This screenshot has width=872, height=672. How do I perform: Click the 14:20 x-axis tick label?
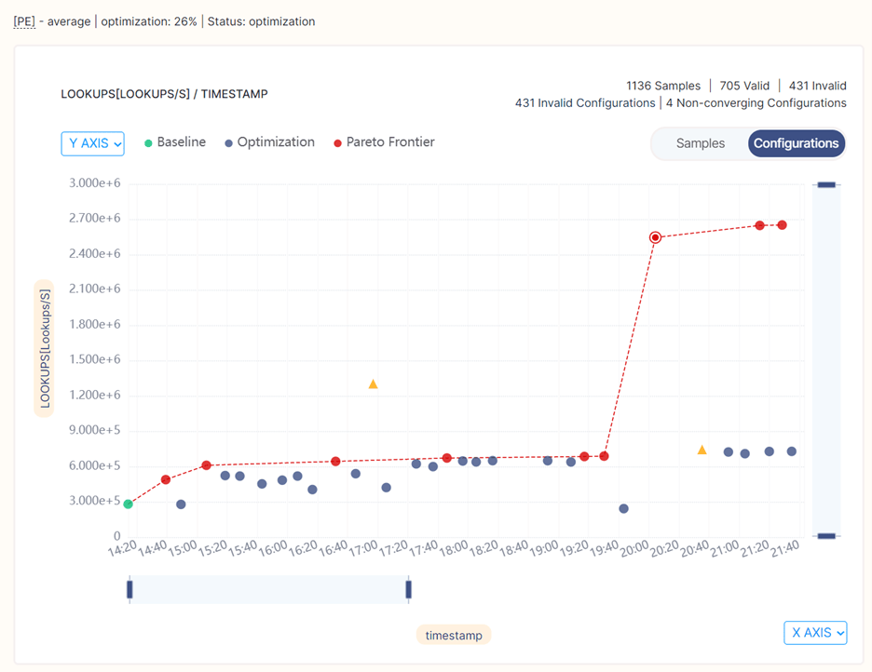(x=122, y=549)
